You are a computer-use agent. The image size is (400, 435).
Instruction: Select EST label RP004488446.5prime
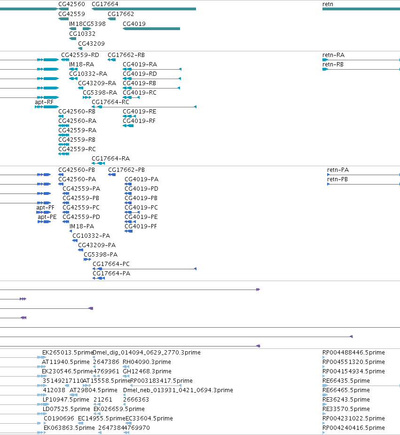coord(354,353)
